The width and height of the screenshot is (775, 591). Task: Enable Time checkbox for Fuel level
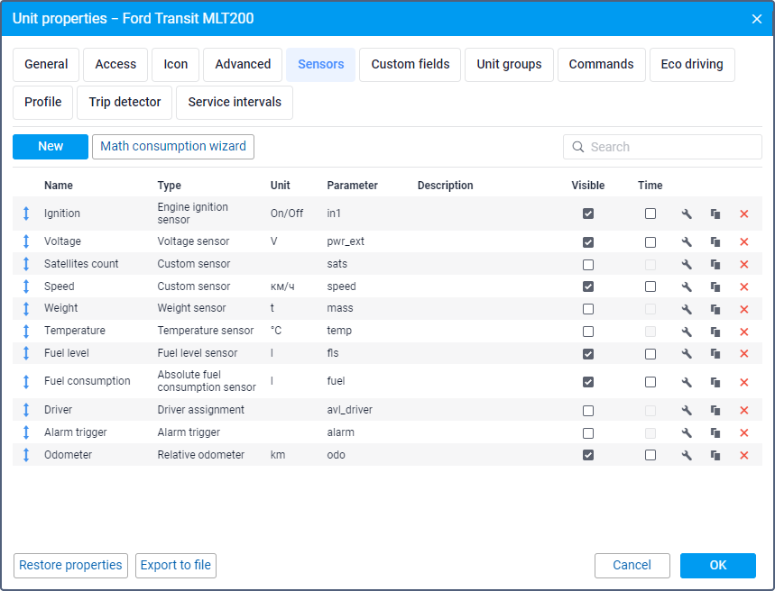click(650, 354)
